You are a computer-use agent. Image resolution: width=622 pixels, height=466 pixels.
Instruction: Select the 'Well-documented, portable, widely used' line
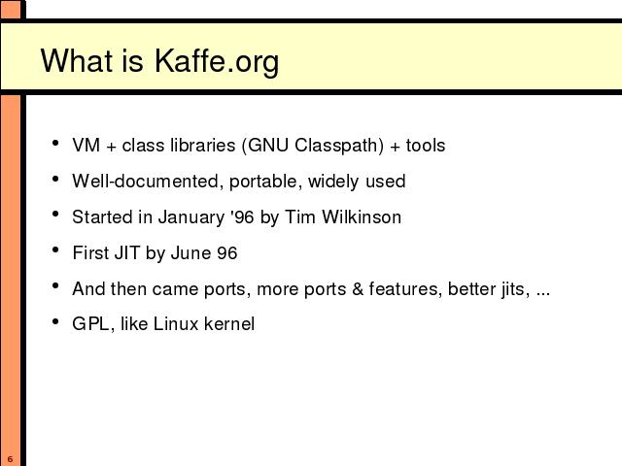239,182
